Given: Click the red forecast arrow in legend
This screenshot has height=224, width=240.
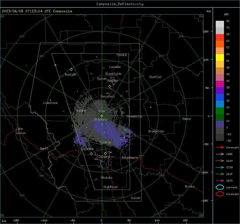Looking at the screenshot, I should tap(220, 147).
